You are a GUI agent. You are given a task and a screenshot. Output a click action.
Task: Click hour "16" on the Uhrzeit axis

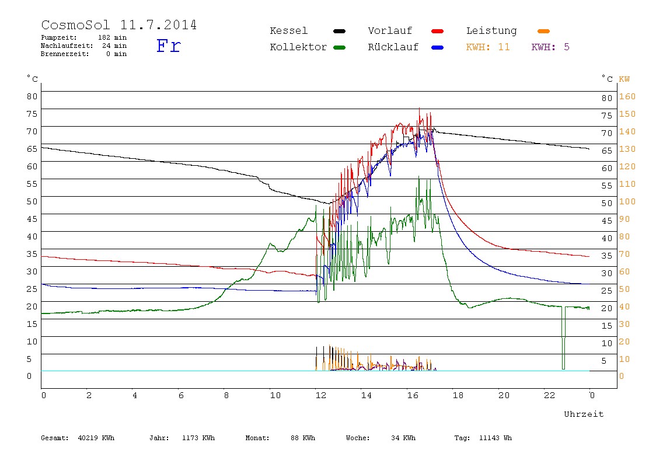[x=413, y=395]
